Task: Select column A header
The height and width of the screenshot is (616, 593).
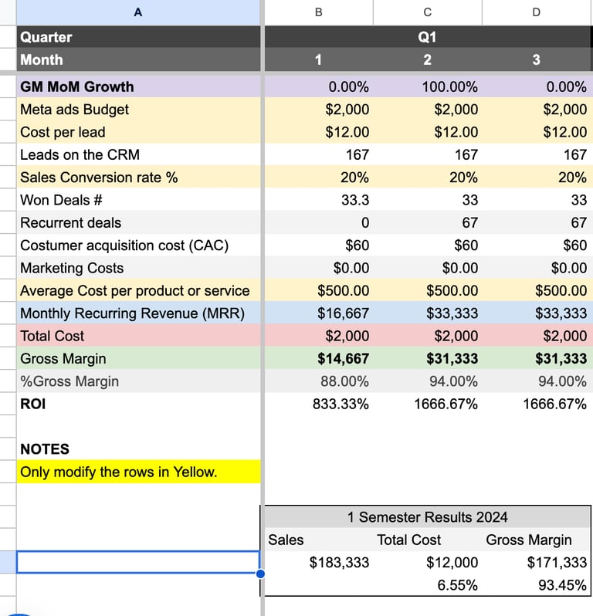Action: (137, 12)
